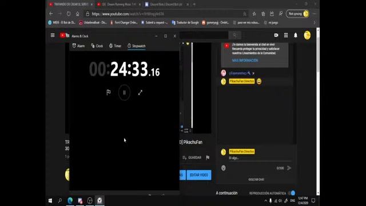Open the MEE6 bookmark
The image size is (366, 206).
pyautogui.click(x=62, y=23)
